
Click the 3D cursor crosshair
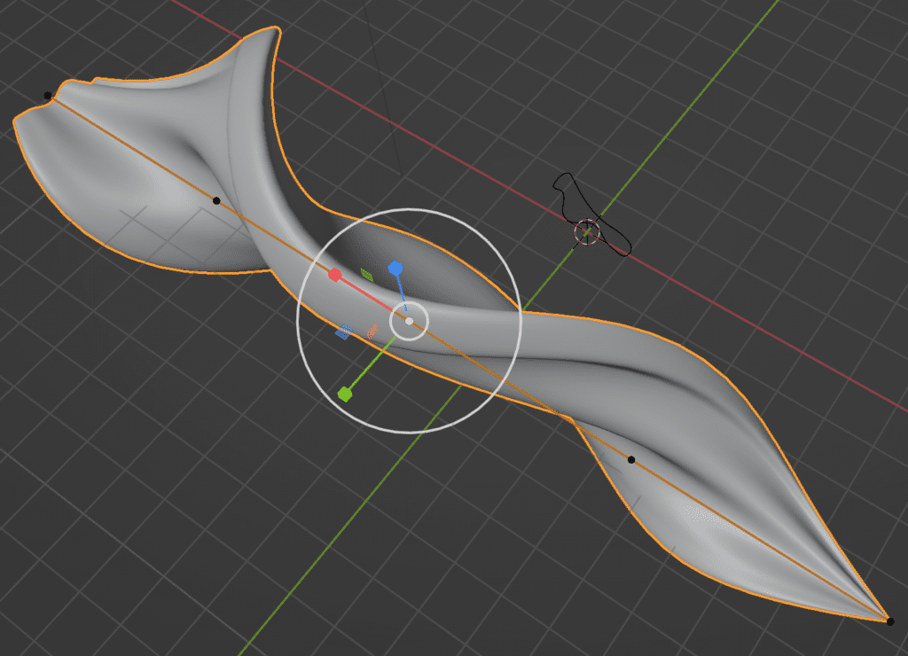pyautogui.click(x=587, y=232)
